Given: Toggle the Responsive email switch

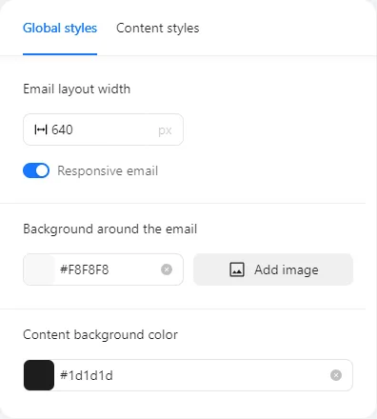Looking at the screenshot, I should coord(36,170).
